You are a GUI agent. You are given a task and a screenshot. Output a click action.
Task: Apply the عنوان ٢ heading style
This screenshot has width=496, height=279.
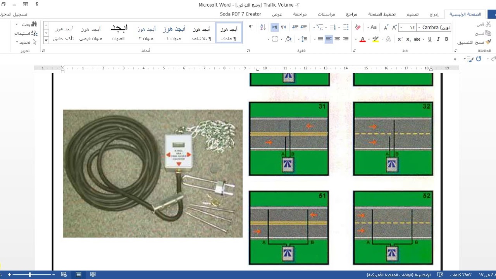click(x=146, y=33)
